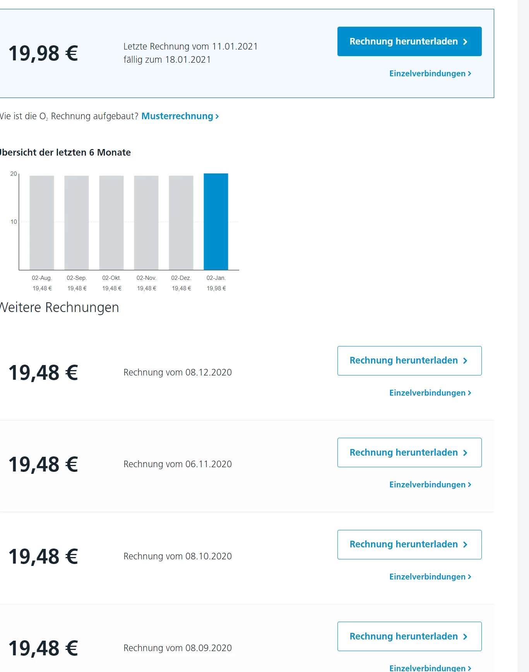Click the 02-Sep. gray chart bar
Screen dimensions: 529x672
(77, 223)
